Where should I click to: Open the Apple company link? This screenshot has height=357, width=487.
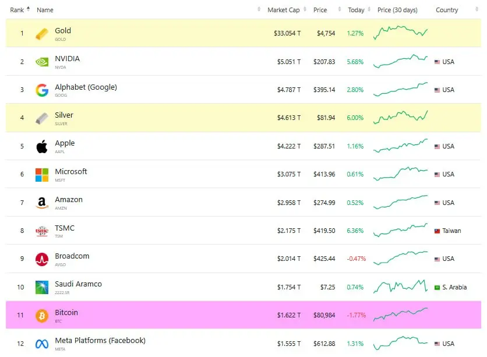coord(65,143)
